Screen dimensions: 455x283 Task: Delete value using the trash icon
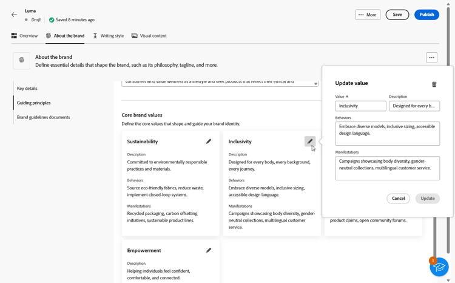pos(434,84)
